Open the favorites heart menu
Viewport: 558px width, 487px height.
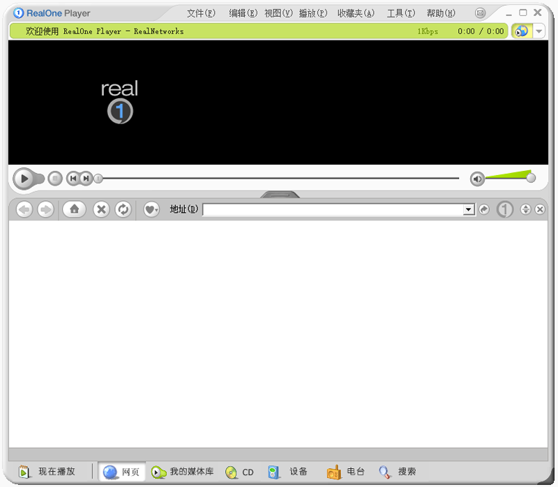pyautogui.click(x=151, y=209)
